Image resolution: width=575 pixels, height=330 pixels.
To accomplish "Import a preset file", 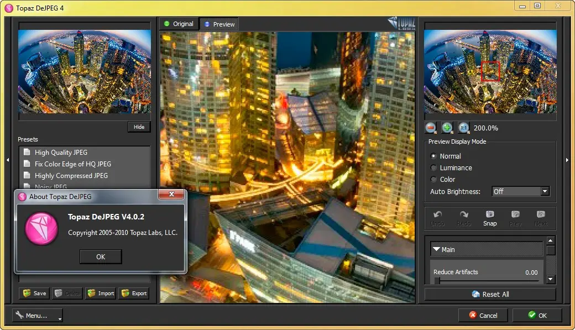I will [101, 294].
